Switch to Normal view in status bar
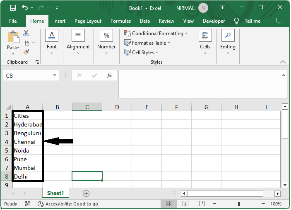 click(x=169, y=204)
